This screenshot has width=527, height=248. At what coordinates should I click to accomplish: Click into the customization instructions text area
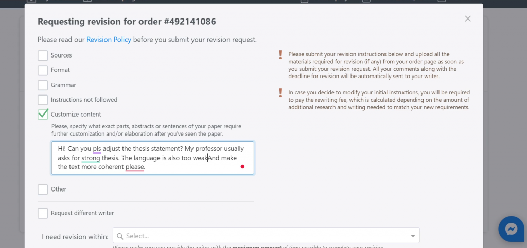(x=152, y=158)
